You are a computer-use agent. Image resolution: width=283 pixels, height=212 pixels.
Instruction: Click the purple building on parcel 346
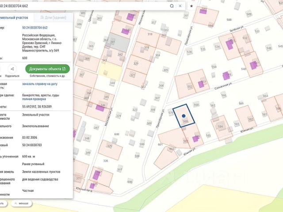pyautogui.click(x=100, y=108)
